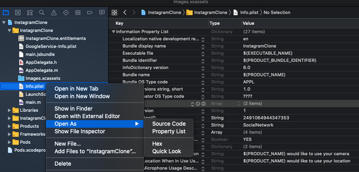Screen dimensions: 359x172
Task: Show the Issue navigator warning icon
Action: click(x=54, y=12)
